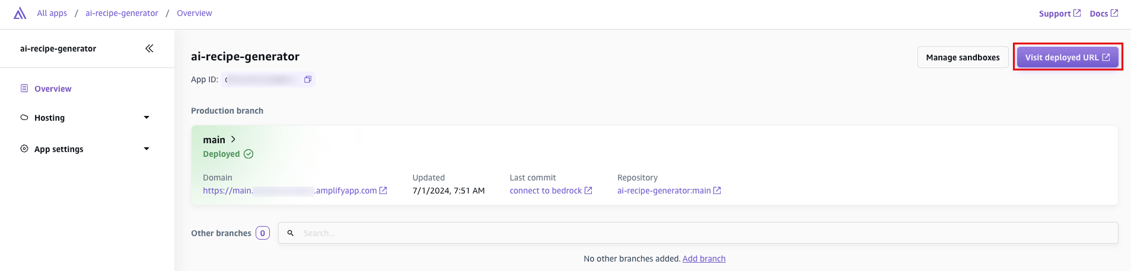Click external-link icon beside repository

pos(717,191)
